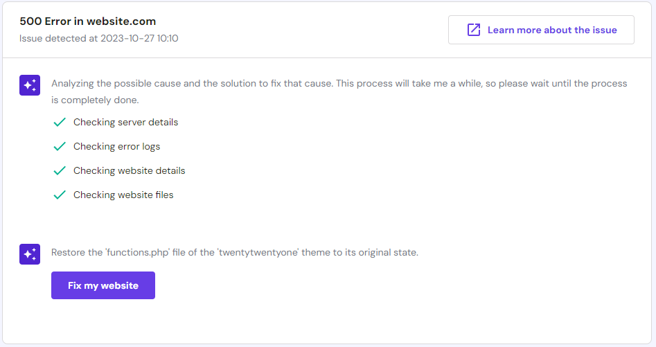Screen dimensions: 656x347
Task: Click the checkmark next to Checking website files
Action: point(60,195)
